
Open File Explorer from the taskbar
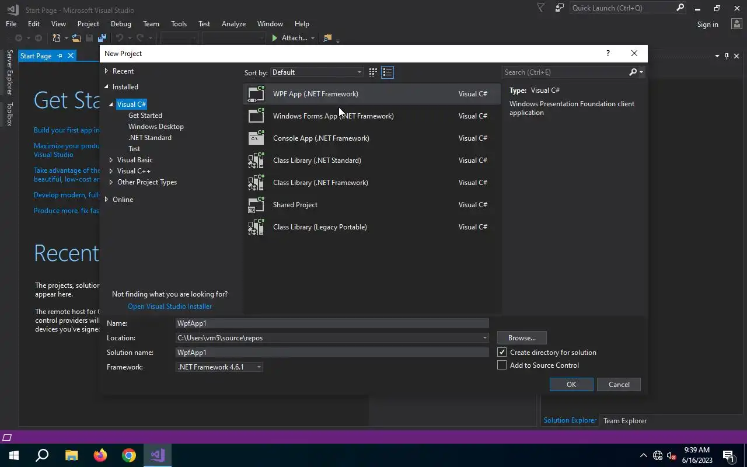(71, 455)
